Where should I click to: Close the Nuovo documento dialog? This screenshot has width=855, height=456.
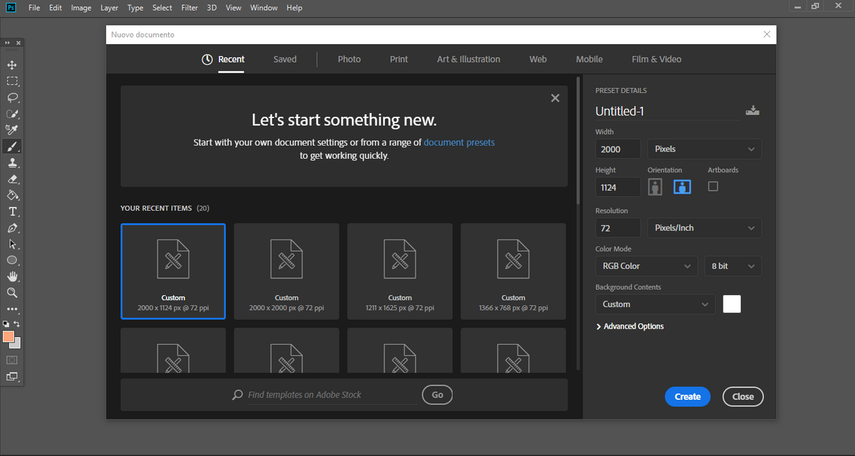click(767, 35)
